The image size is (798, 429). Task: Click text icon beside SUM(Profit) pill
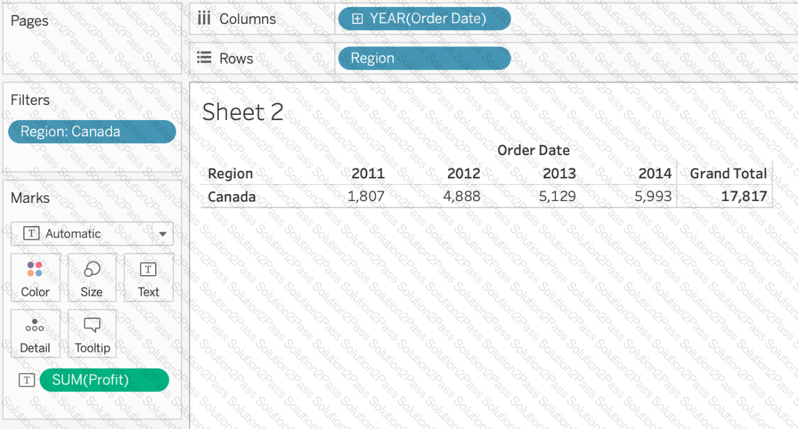point(26,380)
